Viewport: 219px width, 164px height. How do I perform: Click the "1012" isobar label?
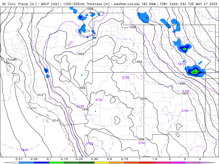[x=40, y=95]
